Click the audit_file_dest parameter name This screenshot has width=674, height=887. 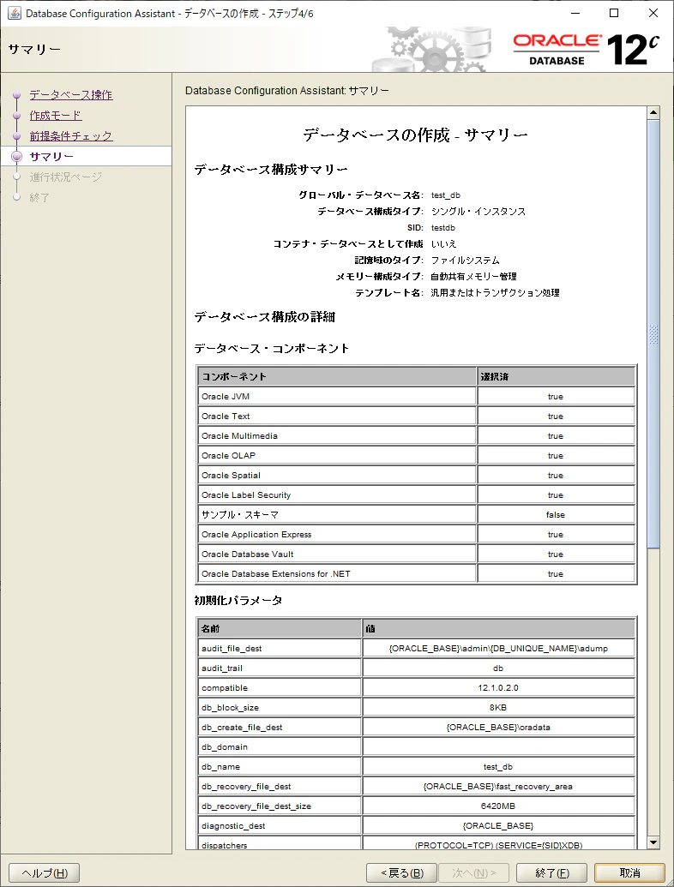click(x=232, y=649)
